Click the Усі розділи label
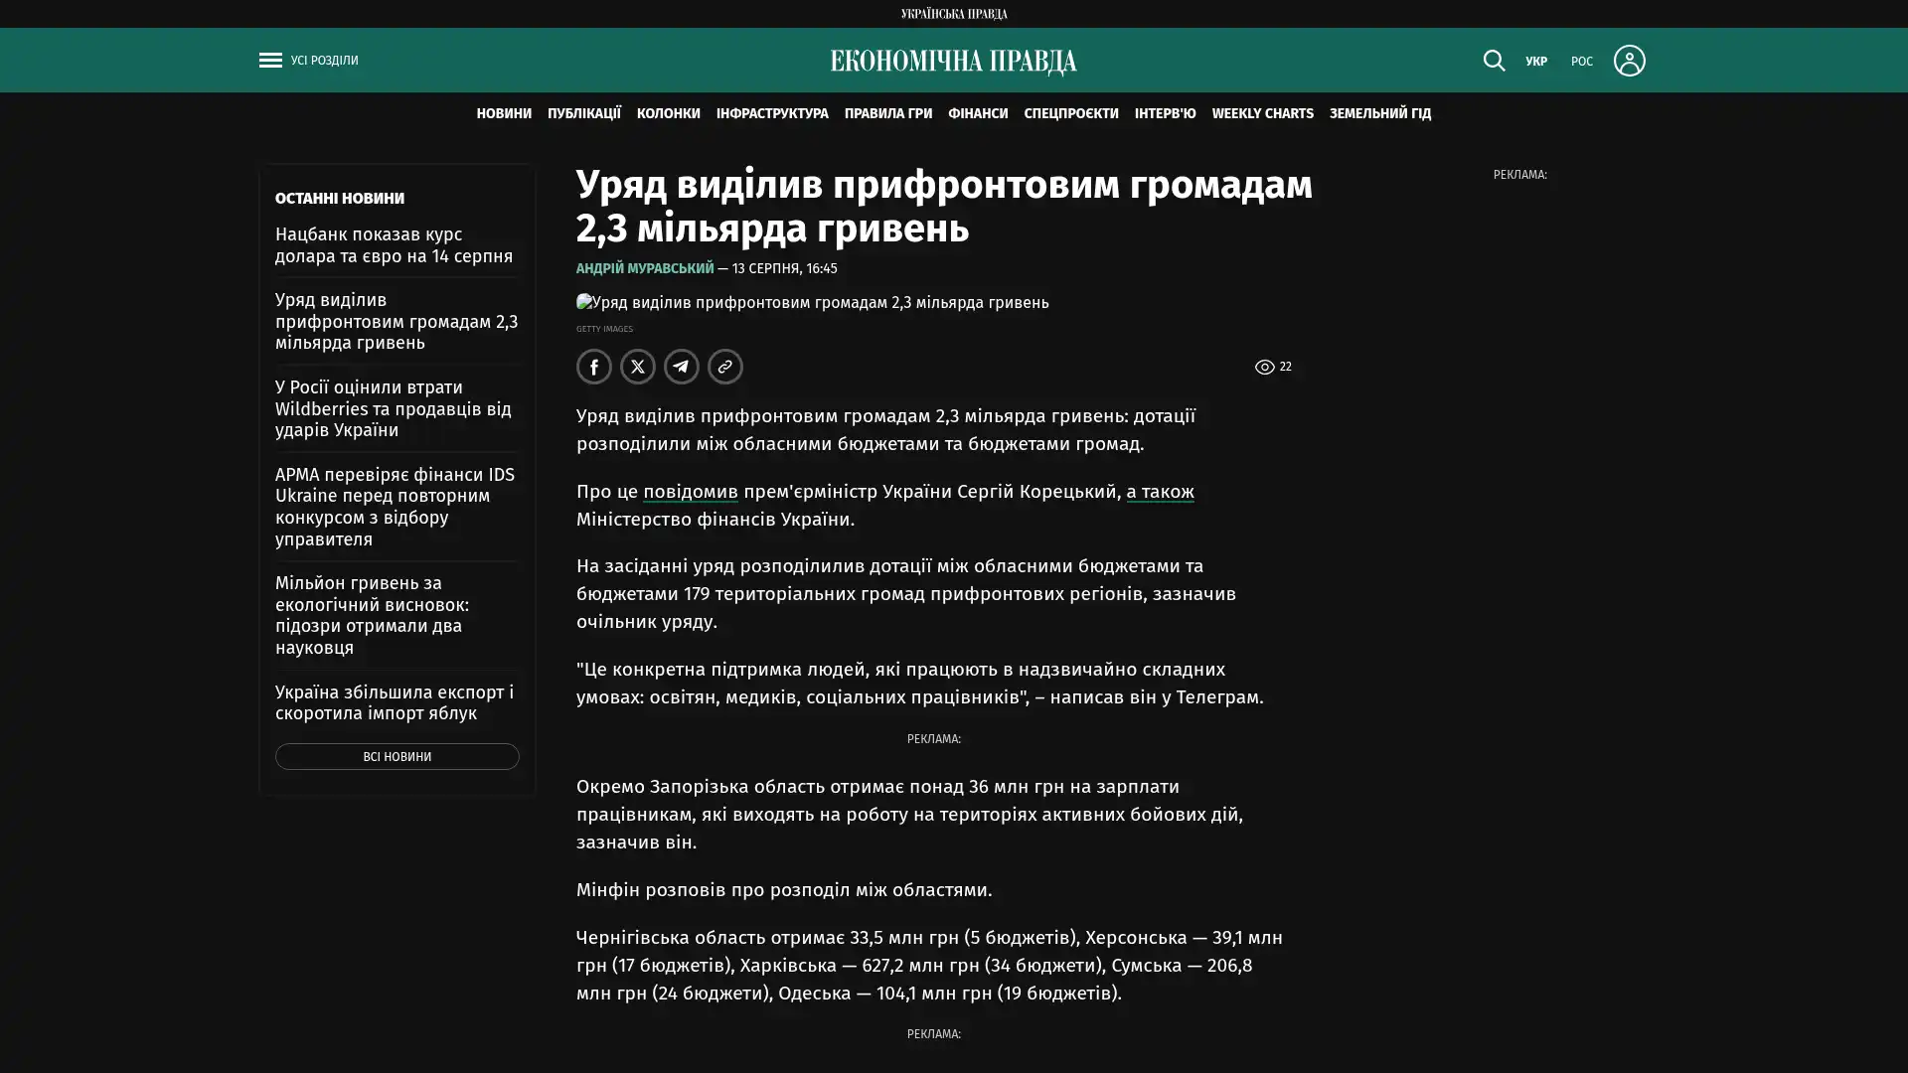This screenshot has height=1073, width=1908. coord(325,61)
